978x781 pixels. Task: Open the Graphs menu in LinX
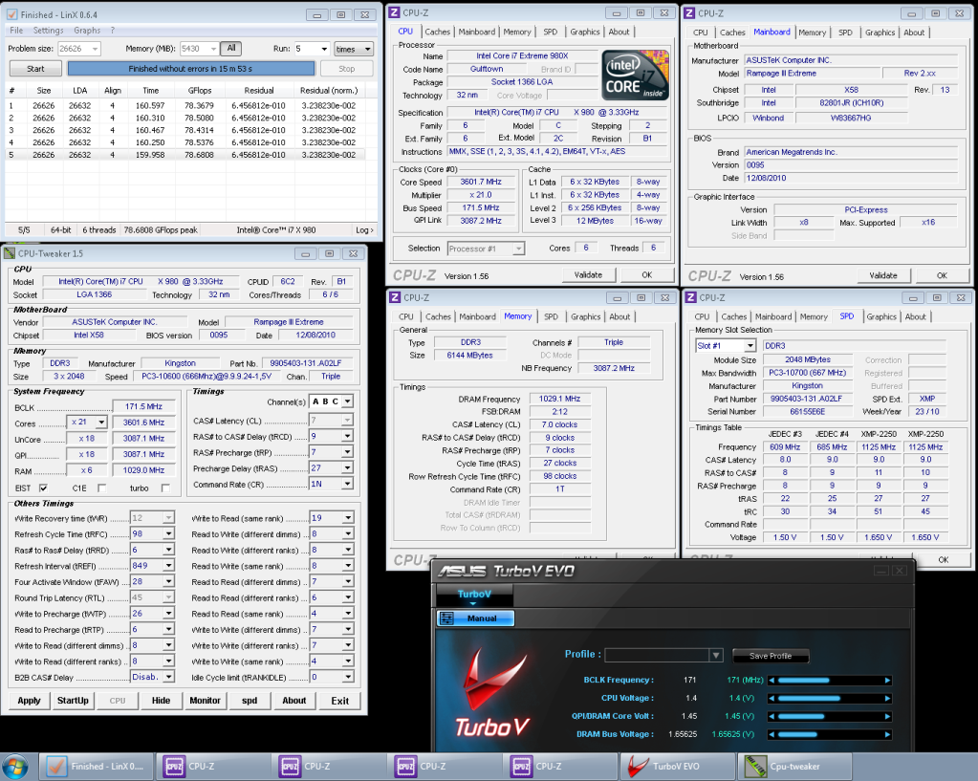click(x=87, y=31)
